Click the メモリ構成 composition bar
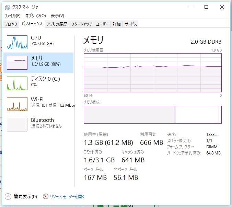 point(153,115)
